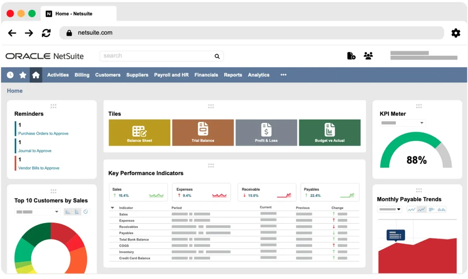
Task: Open Shortcuts star icon
Action: (23, 75)
